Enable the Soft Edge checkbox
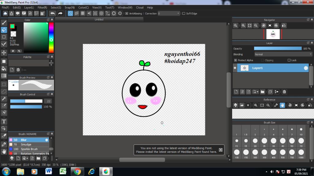The height and width of the screenshot is (176, 314). [184, 13]
